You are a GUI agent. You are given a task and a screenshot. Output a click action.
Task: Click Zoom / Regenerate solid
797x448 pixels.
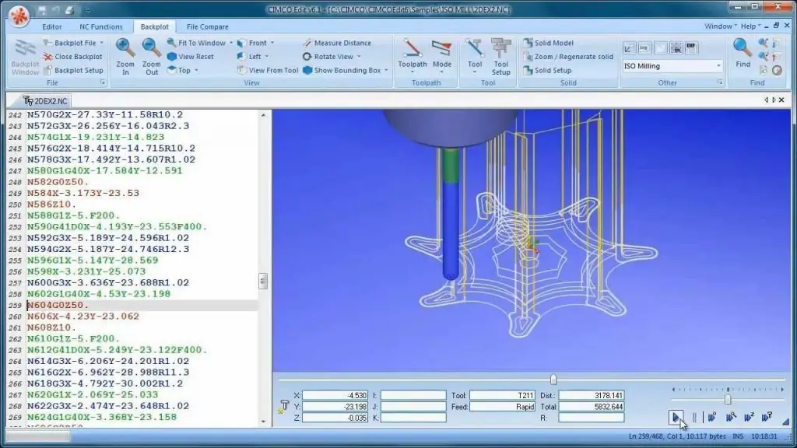568,57
